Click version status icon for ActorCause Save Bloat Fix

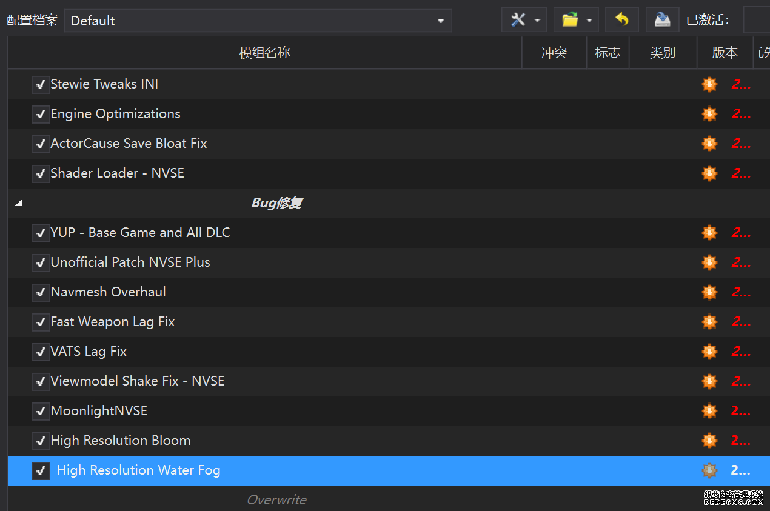coord(709,144)
